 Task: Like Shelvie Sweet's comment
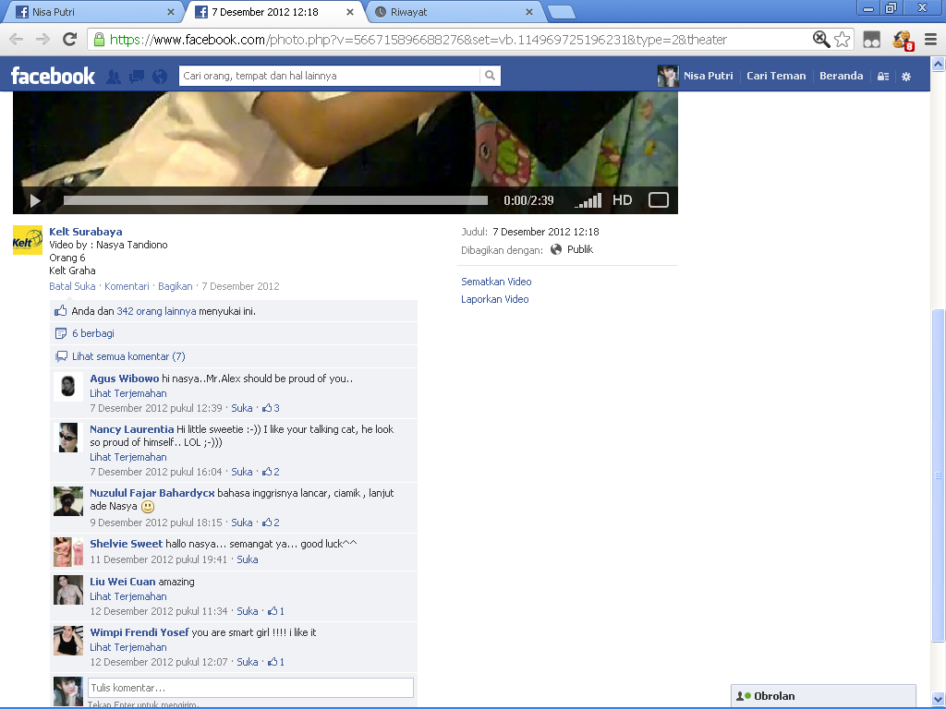pyautogui.click(x=248, y=559)
